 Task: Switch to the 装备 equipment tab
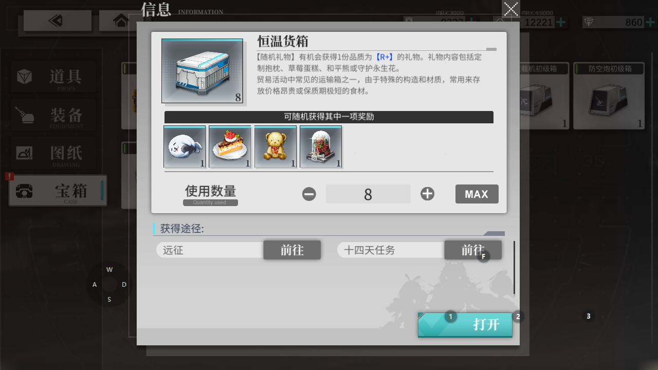(53, 115)
